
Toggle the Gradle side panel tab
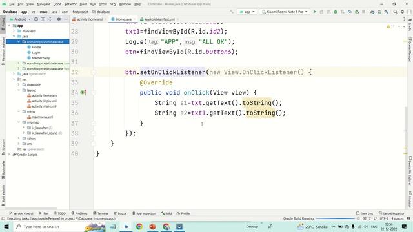(410, 24)
